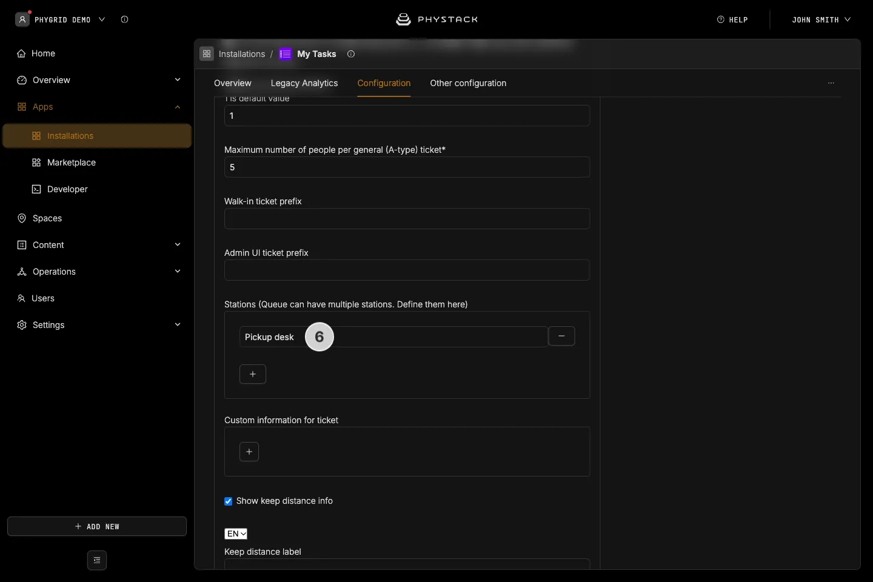Click the Users icon in sidebar
The height and width of the screenshot is (582, 873).
(21, 298)
